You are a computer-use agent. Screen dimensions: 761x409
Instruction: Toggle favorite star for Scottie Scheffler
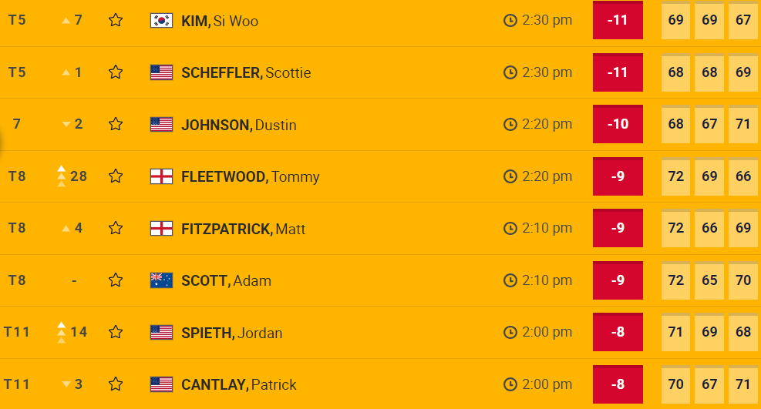tap(116, 72)
